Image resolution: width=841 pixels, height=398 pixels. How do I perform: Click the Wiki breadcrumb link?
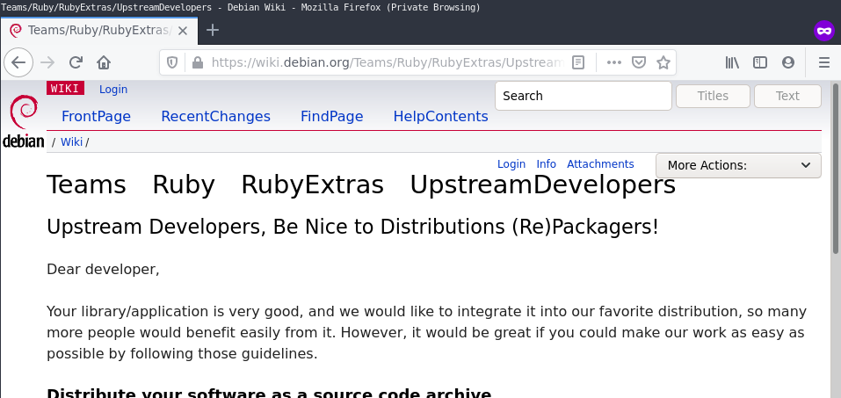pyautogui.click(x=71, y=142)
